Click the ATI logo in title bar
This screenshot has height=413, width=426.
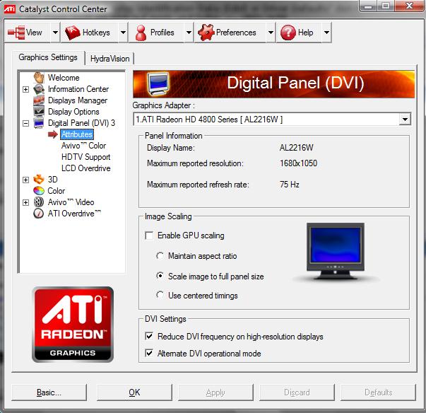(x=9, y=9)
